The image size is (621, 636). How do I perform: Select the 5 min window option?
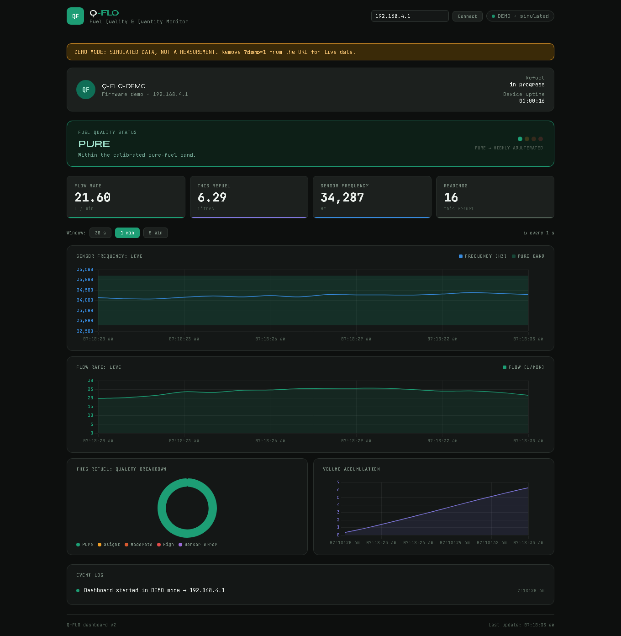156,233
